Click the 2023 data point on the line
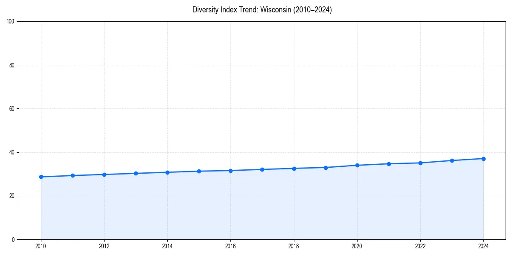 coord(452,160)
